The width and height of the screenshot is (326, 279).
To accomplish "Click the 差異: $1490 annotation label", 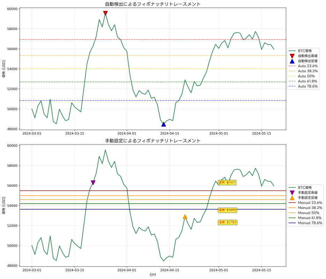I will 227,210.
